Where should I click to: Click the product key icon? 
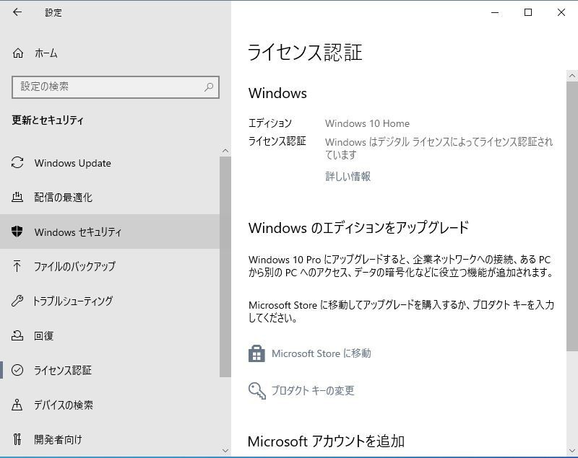point(257,390)
